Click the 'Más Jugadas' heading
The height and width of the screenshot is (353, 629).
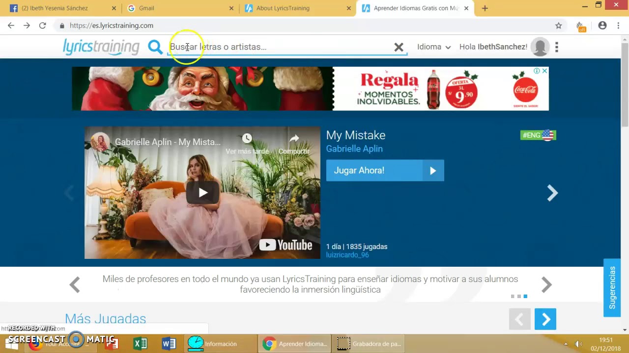(106, 319)
